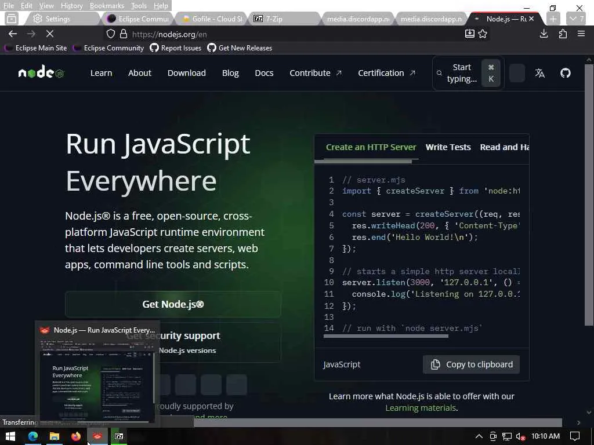The image size is (594, 445).
Task: Open the Learn nav link
Action: coord(101,73)
